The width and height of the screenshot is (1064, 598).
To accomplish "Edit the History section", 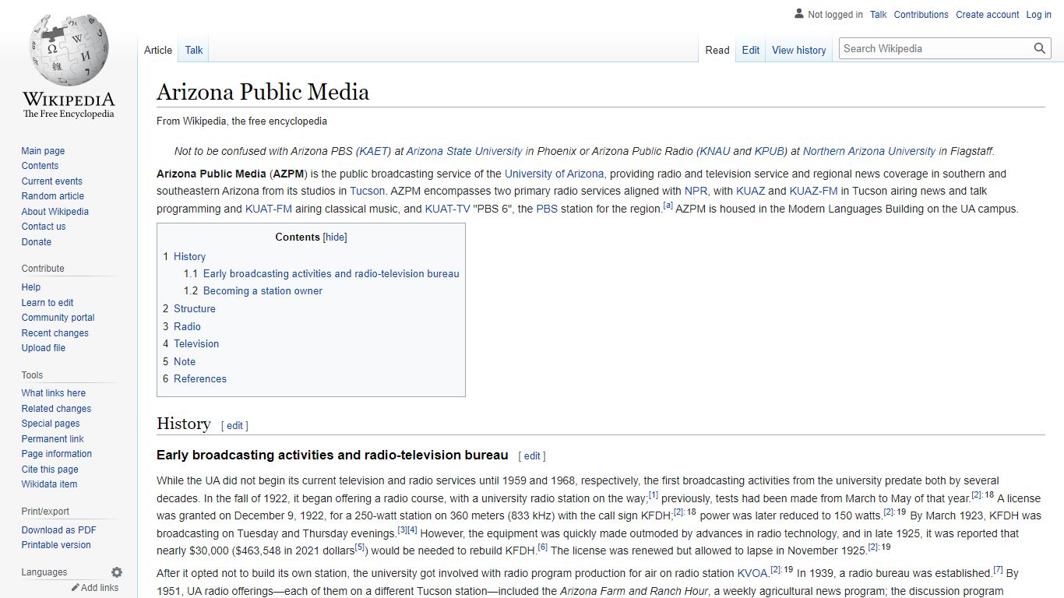I will pos(234,426).
